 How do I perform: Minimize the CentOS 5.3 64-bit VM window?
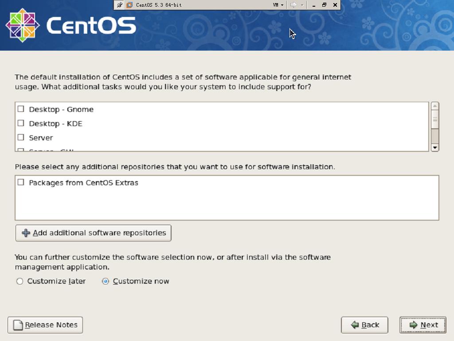point(313,4)
